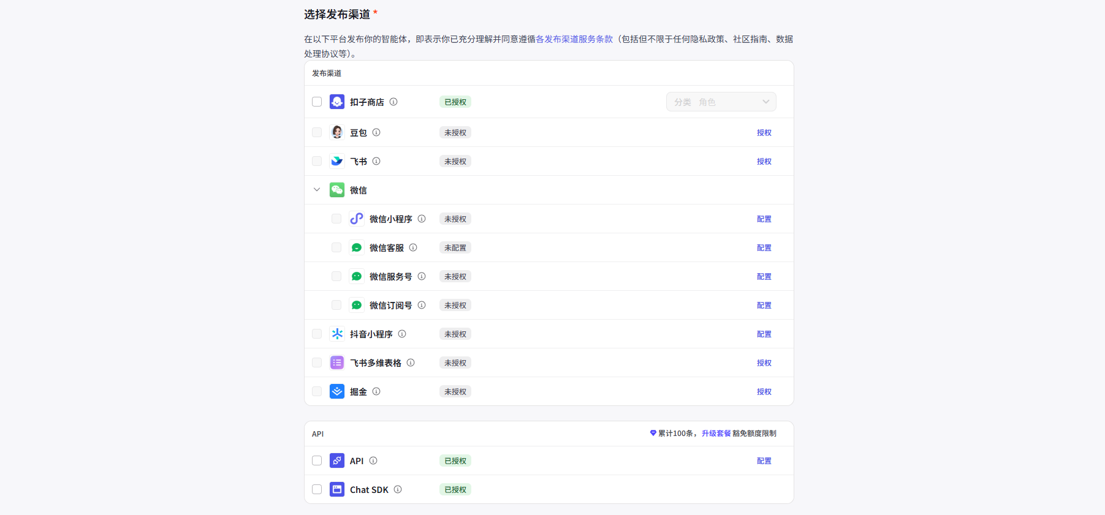Click the 飞书多维表格 purple icon
Viewport: 1105px width, 515px height.
tap(337, 363)
